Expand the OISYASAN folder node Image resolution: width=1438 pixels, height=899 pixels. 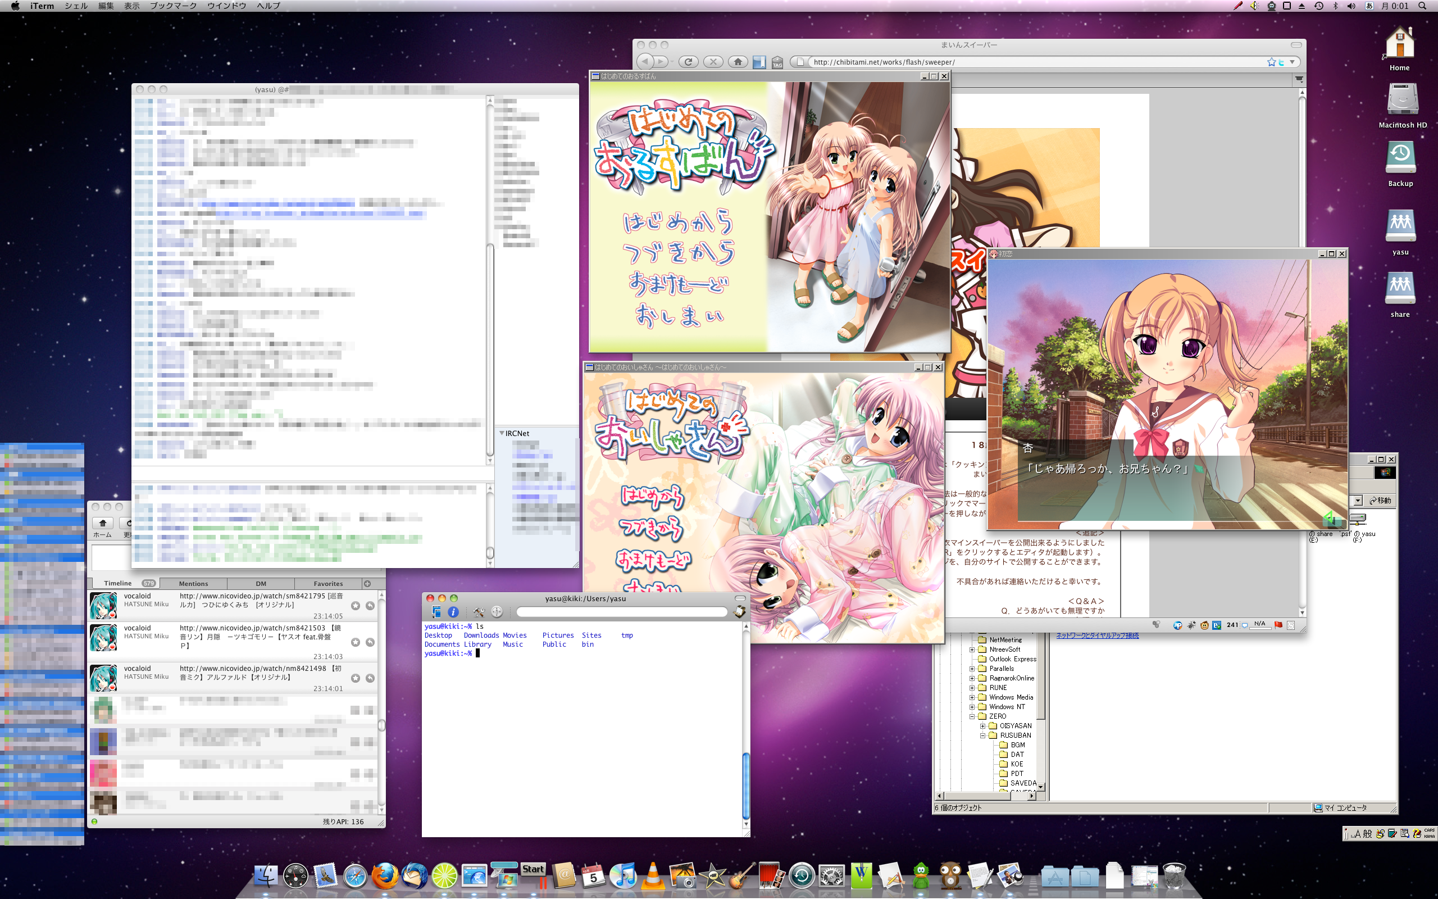982,725
